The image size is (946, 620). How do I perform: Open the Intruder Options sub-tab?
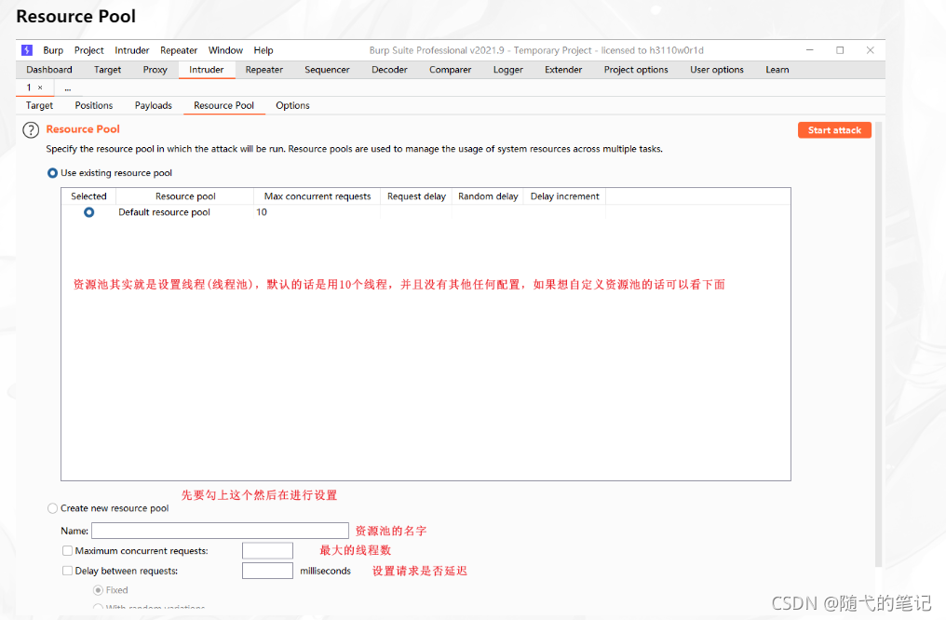point(292,105)
